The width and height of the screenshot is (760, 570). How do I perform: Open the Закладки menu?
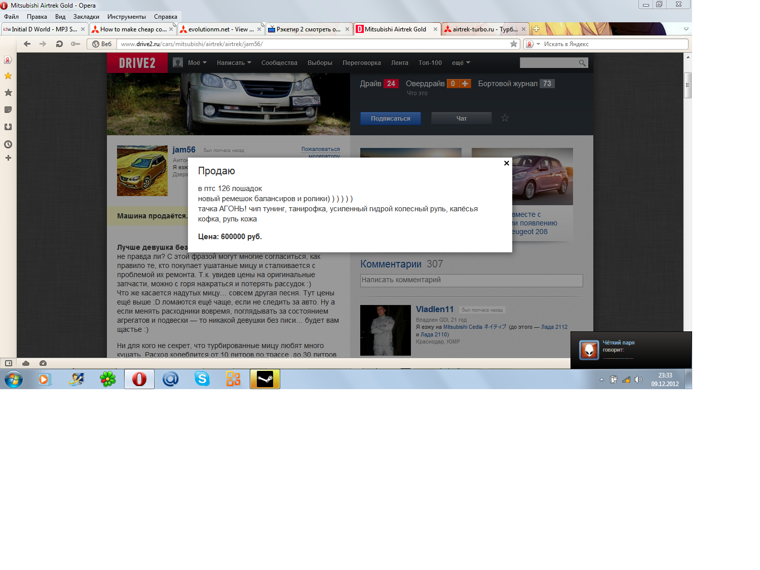pos(86,17)
